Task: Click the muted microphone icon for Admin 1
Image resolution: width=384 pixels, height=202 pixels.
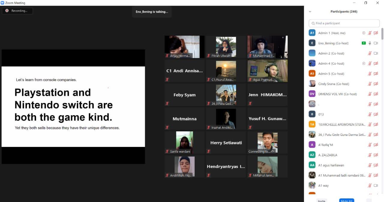Action: click(x=370, y=33)
